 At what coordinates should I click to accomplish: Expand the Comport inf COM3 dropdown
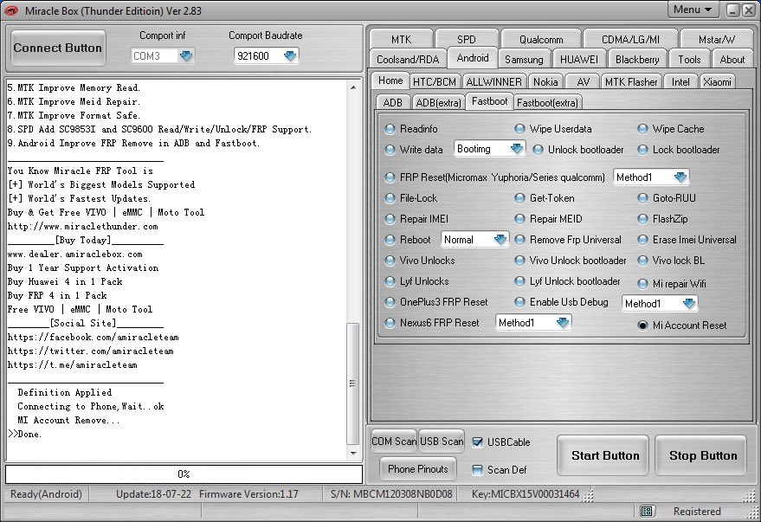pyautogui.click(x=186, y=55)
